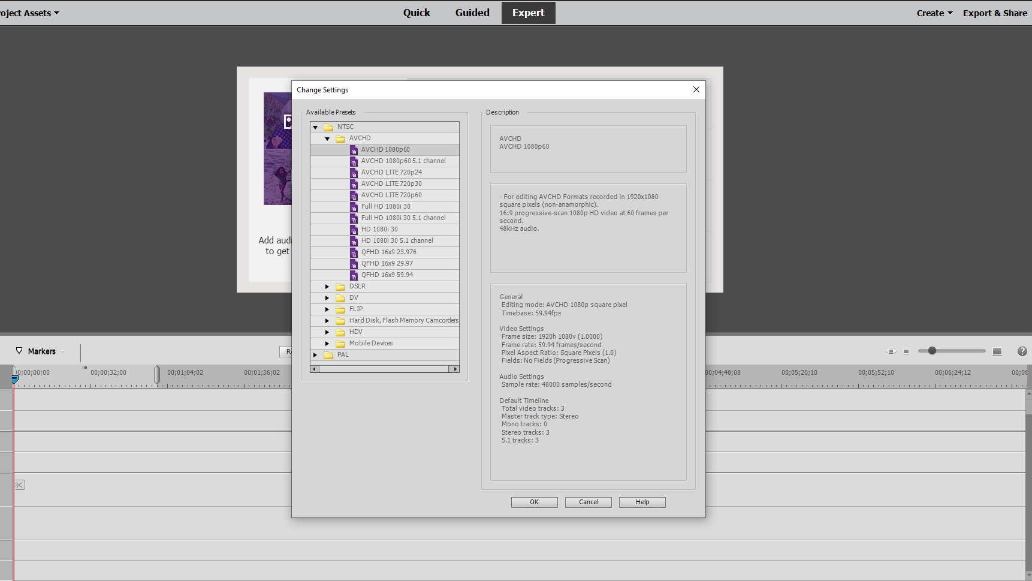Select the AVCHD LITE 720p24 preset
Viewport: 1032px width, 581px height.
(x=391, y=172)
